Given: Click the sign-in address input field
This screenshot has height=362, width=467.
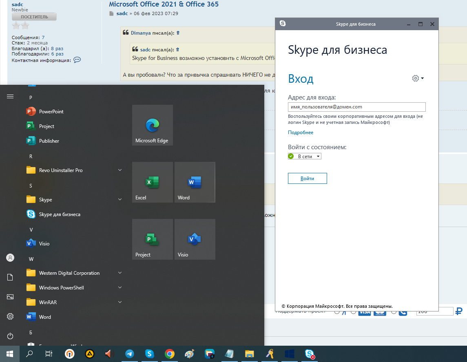Looking at the screenshot, I should click(356, 107).
